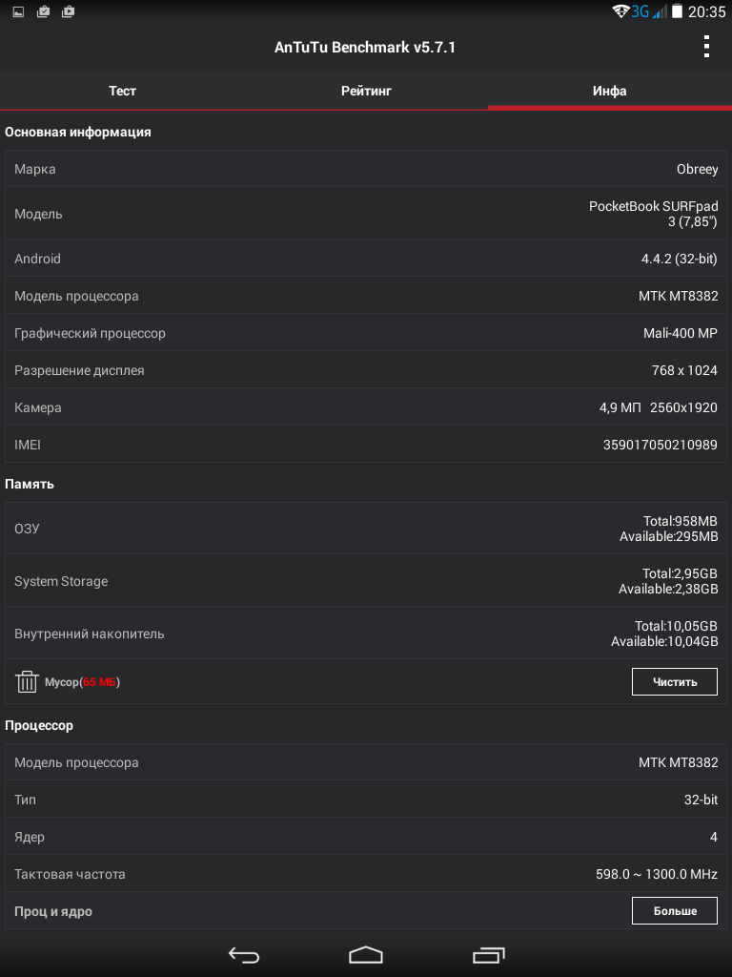732x977 pixels.
Task: Tap the trash can icon next to Мусор
Action: point(26,681)
